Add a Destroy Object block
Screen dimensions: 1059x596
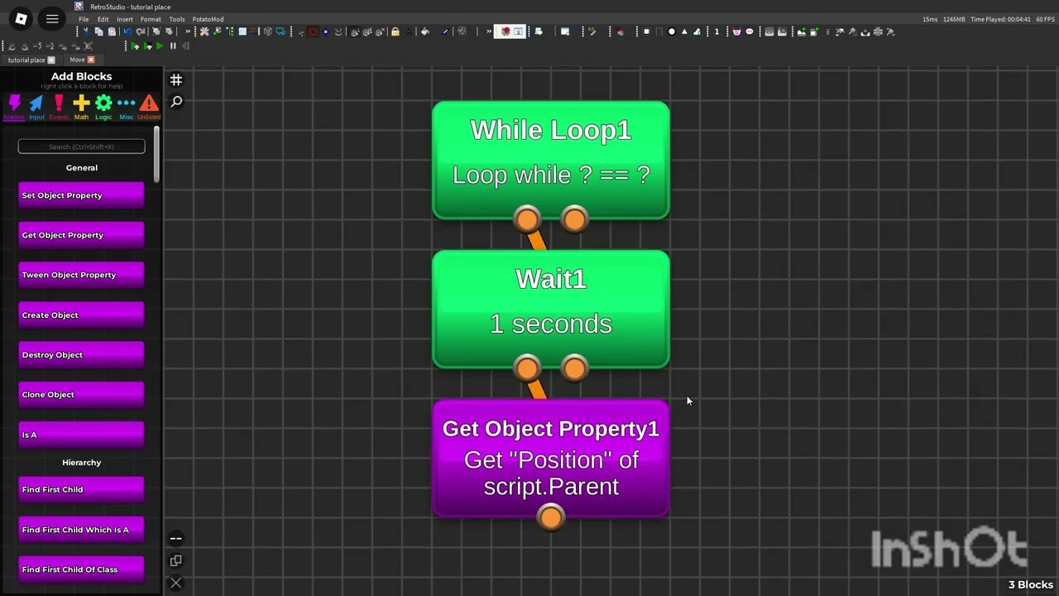tap(81, 354)
